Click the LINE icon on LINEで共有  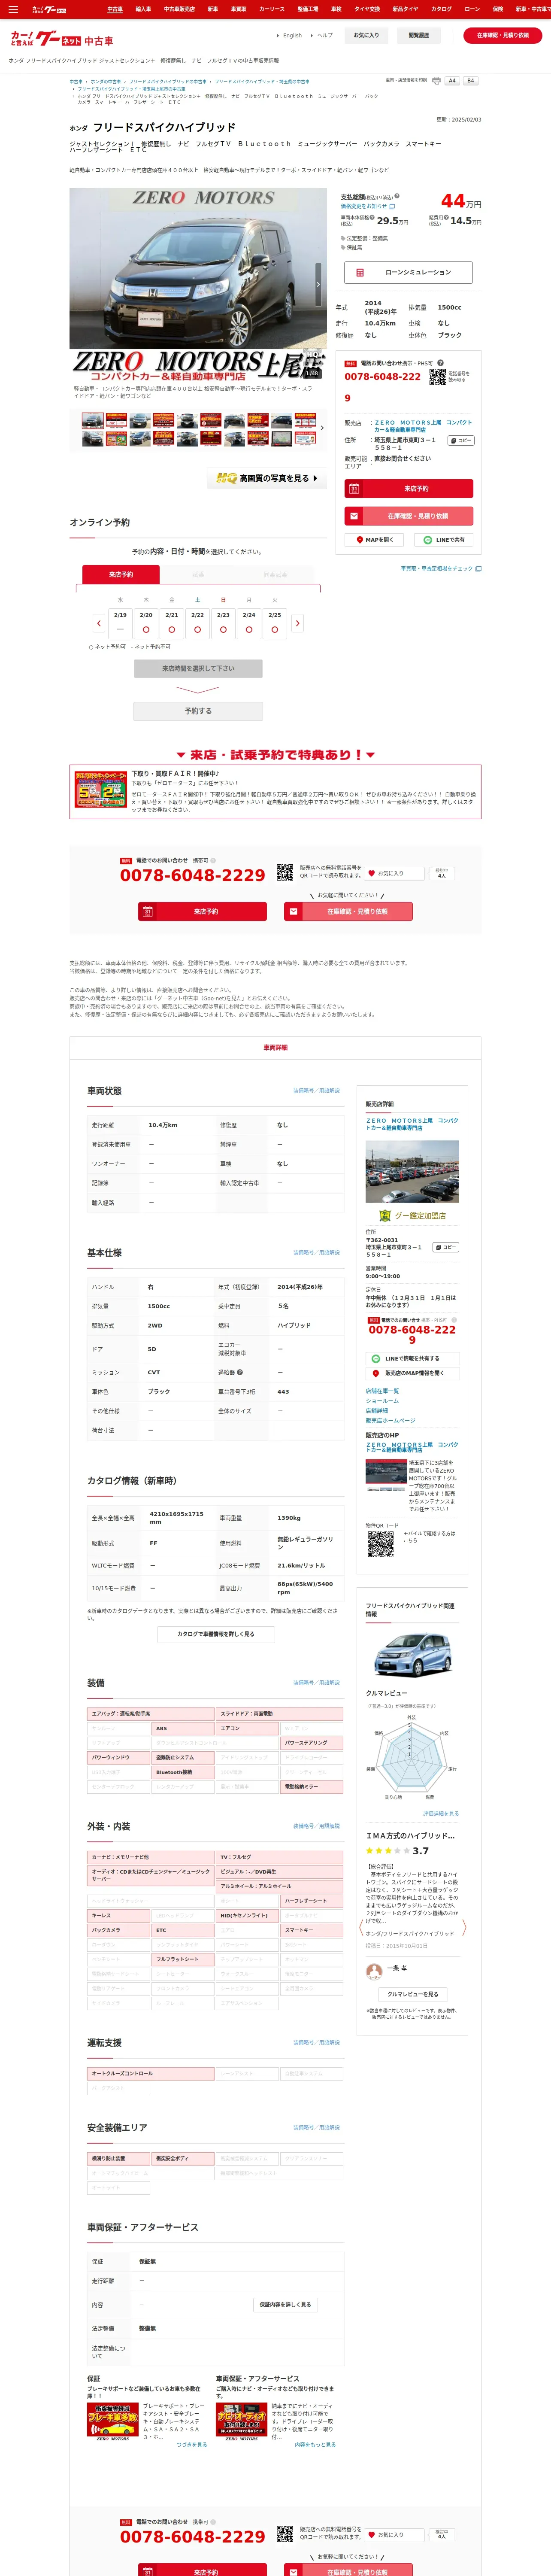(x=428, y=540)
